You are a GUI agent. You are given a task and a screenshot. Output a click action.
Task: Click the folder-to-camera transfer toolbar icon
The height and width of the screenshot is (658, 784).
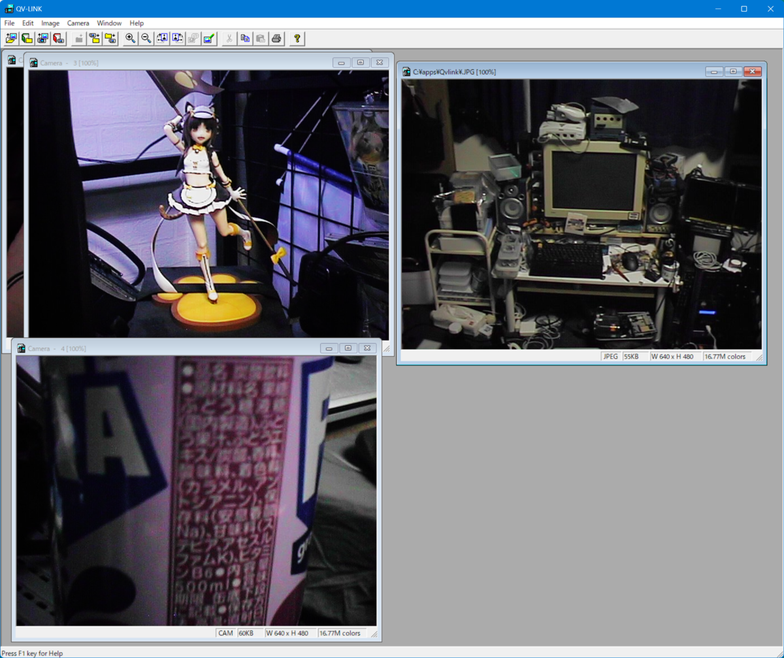pos(110,39)
